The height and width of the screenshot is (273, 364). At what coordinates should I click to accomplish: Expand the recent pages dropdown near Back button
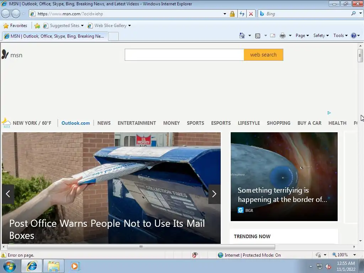23,14
